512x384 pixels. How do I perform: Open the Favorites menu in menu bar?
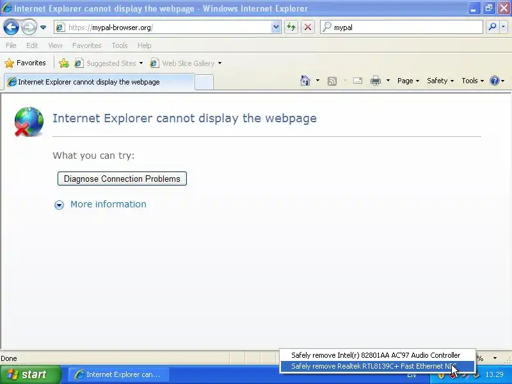tap(87, 45)
